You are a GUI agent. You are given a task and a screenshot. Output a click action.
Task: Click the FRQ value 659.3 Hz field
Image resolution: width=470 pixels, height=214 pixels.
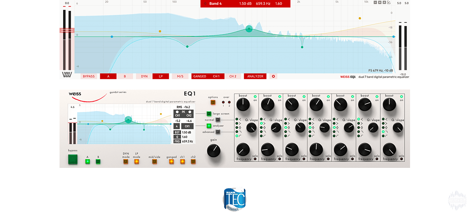tap(188, 141)
